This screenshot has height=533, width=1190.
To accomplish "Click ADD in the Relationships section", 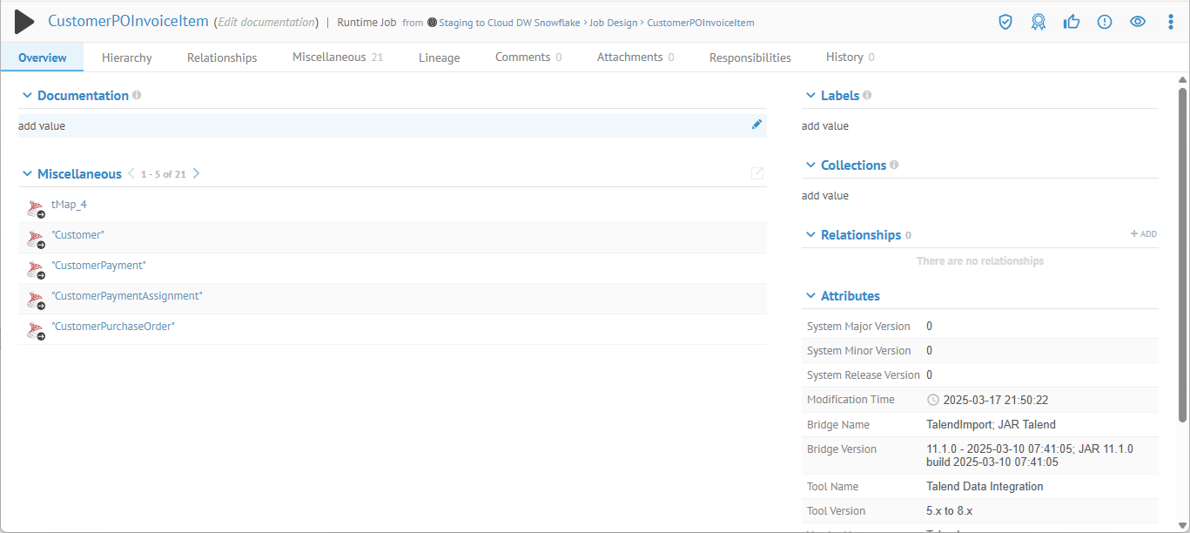I will tap(1144, 234).
